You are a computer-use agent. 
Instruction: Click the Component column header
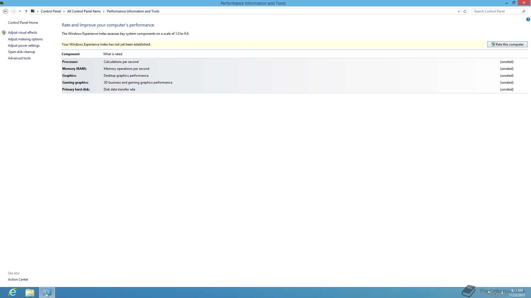[71, 54]
